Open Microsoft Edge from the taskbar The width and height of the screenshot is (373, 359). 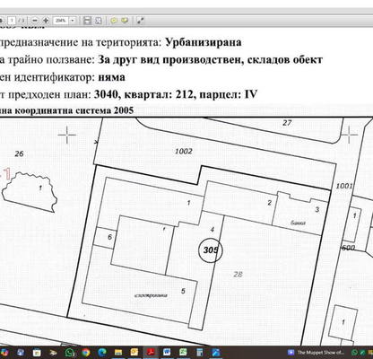pos(102,353)
